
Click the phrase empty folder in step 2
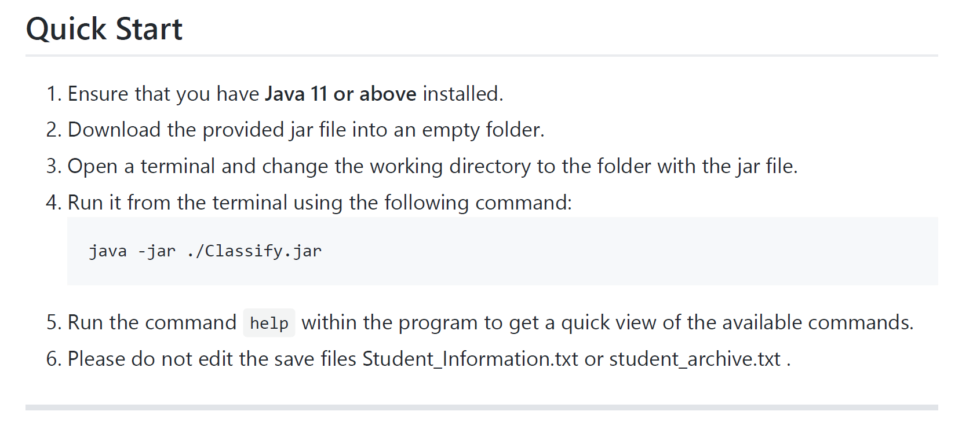tap(483, 130)
